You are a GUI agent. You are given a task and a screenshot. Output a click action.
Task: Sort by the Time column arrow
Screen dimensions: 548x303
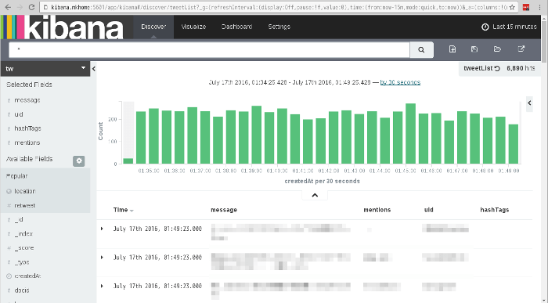pos(132,211)
